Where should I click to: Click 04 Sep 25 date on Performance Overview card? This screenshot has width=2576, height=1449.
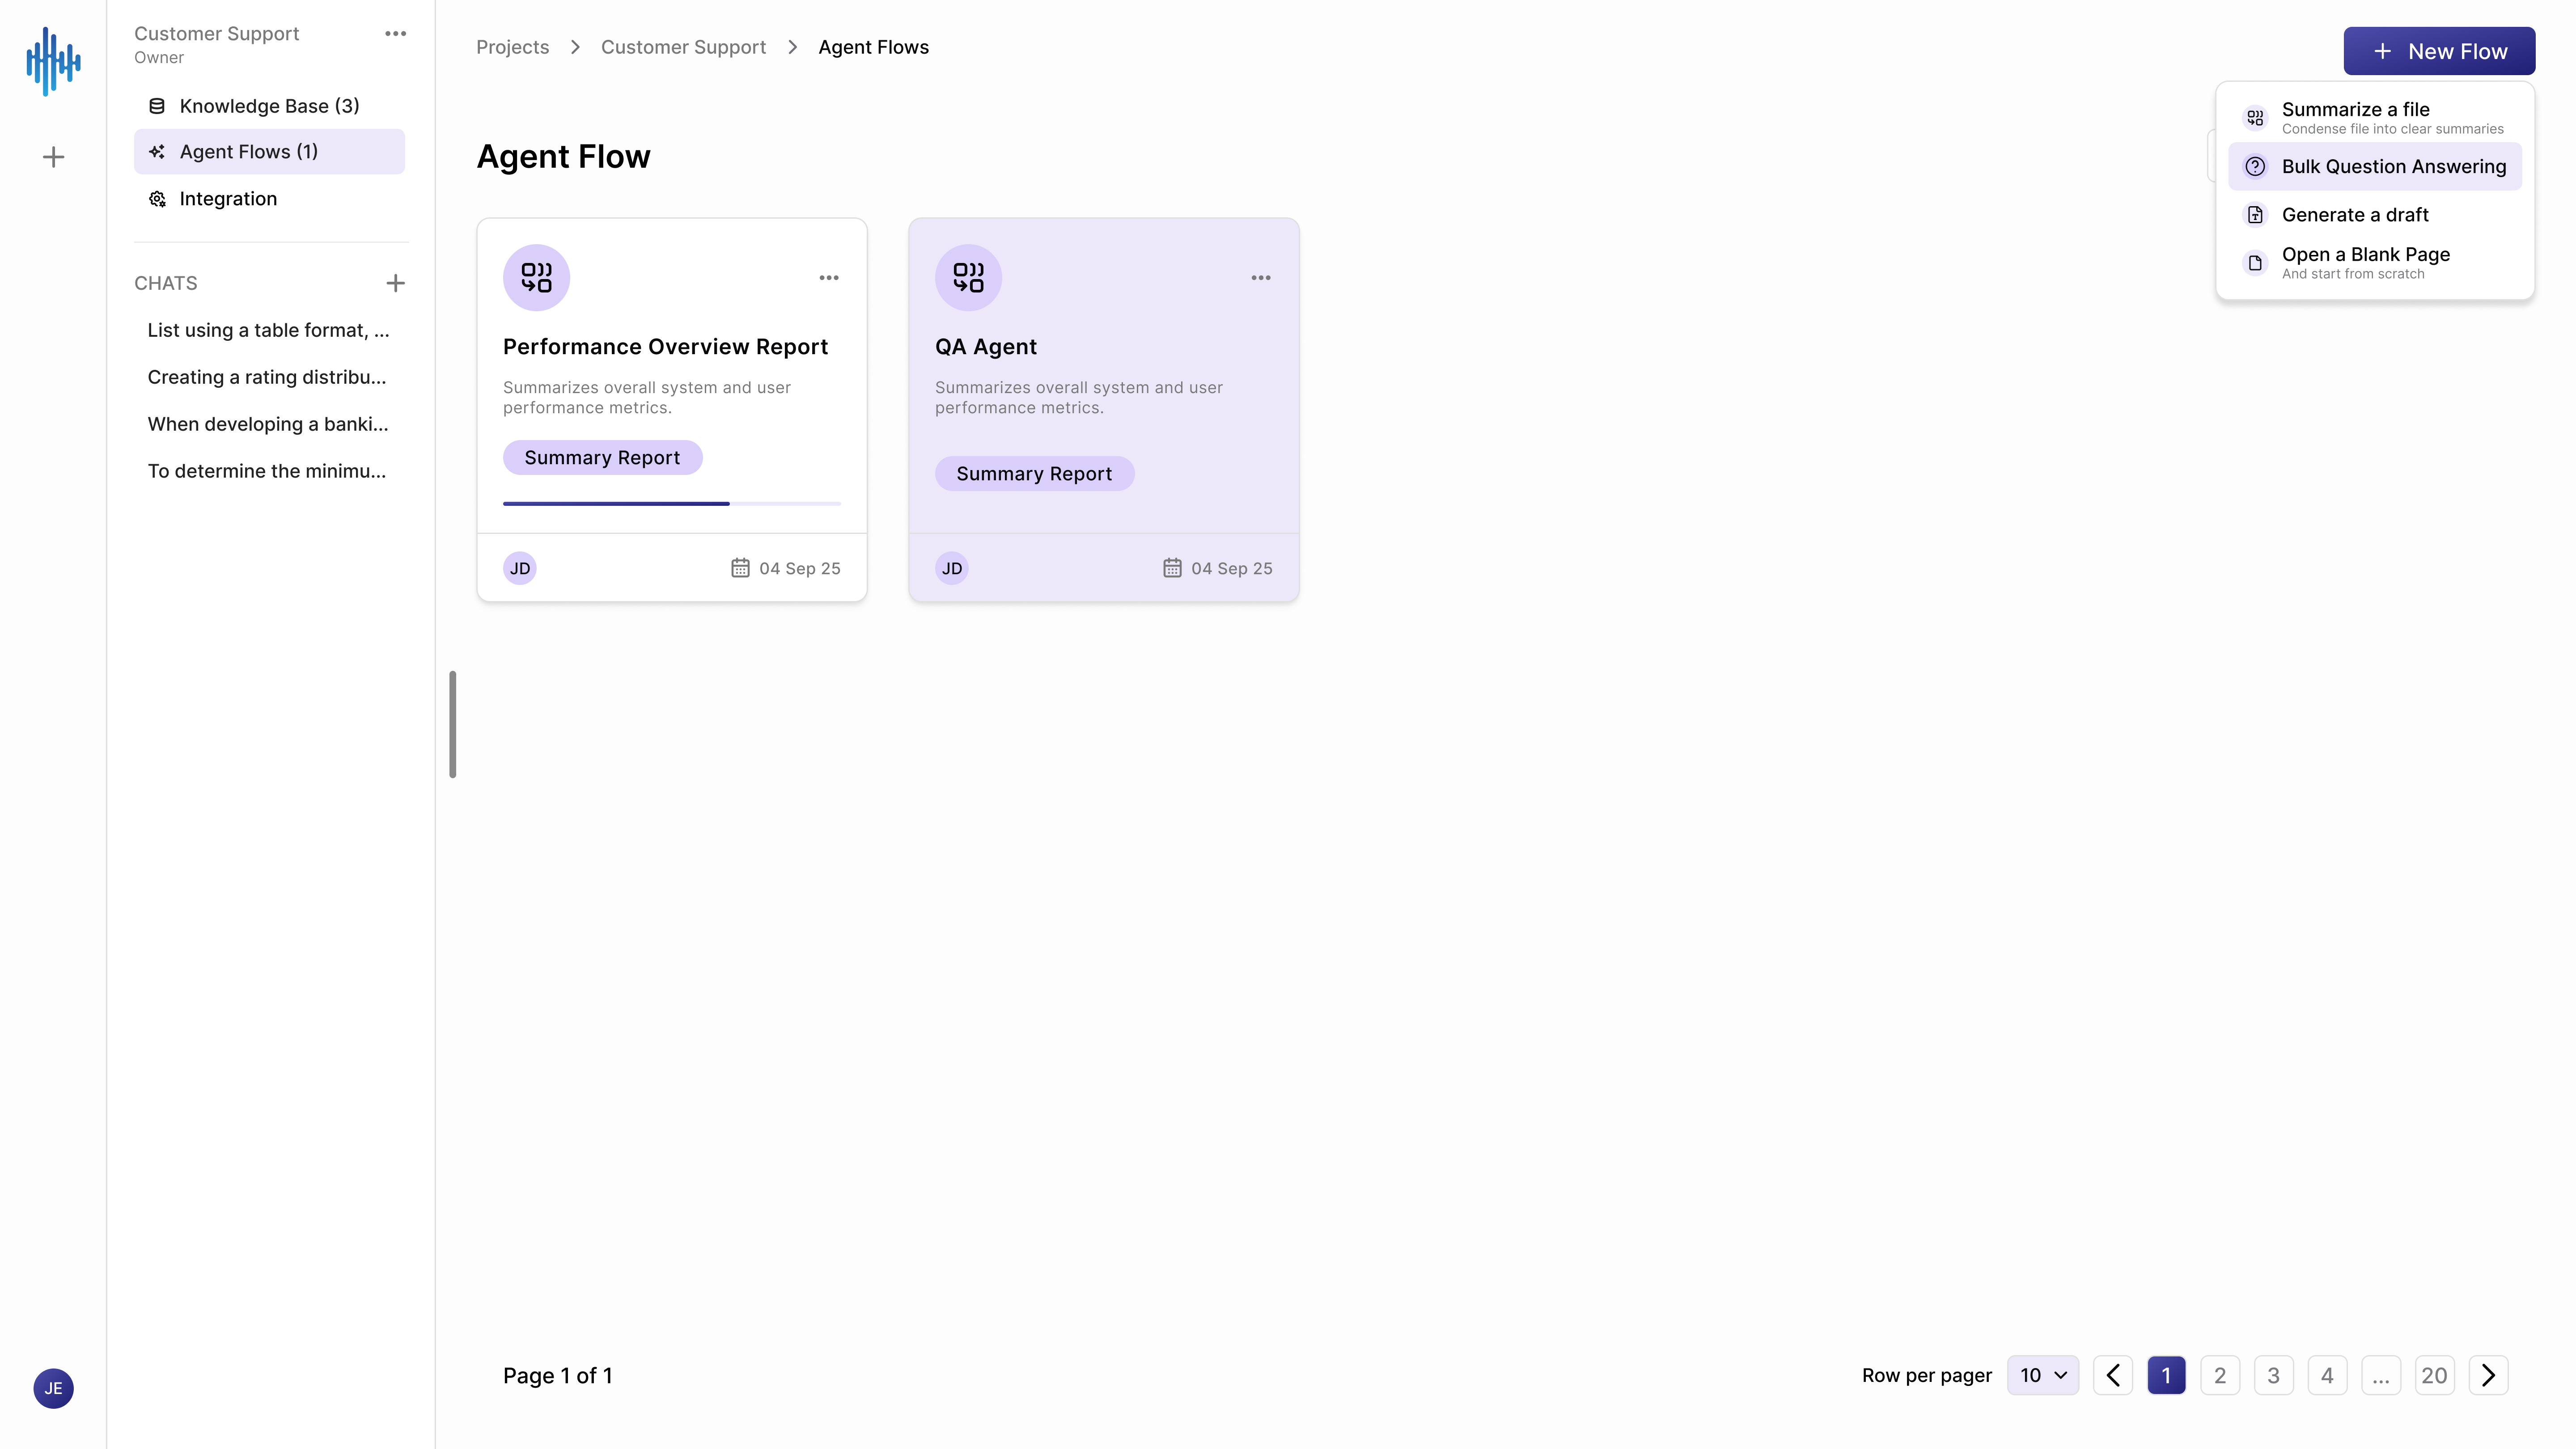tap(799, 569)
